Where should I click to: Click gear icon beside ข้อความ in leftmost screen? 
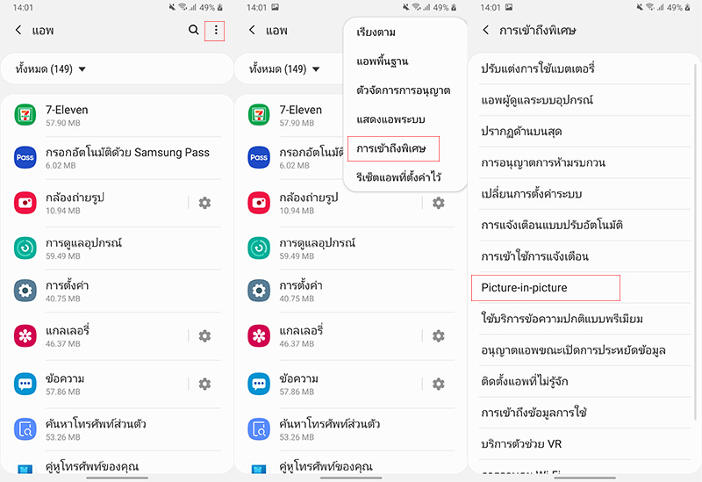pos(204,384)
